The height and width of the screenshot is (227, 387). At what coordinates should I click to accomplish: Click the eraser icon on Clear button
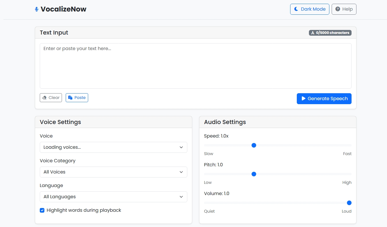(x=44, y=98)
